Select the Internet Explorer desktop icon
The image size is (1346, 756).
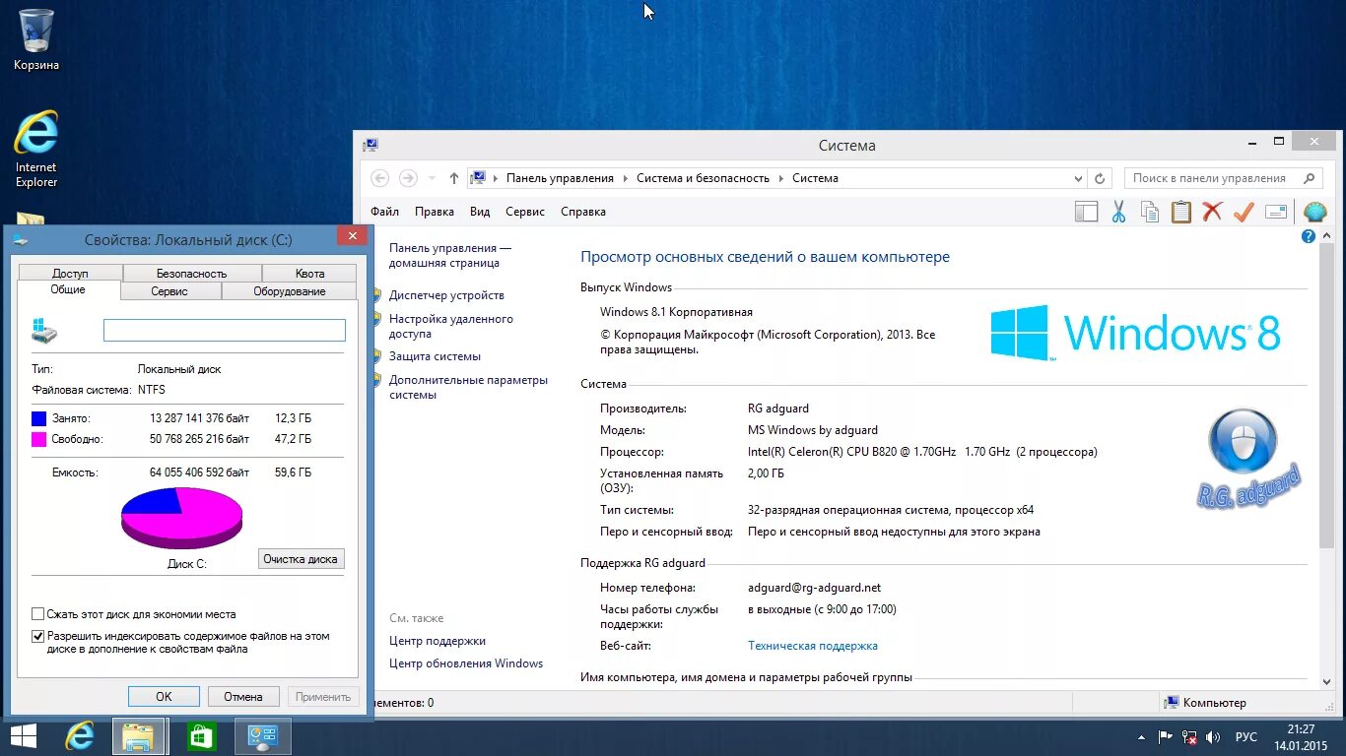[x=36, y=148]
